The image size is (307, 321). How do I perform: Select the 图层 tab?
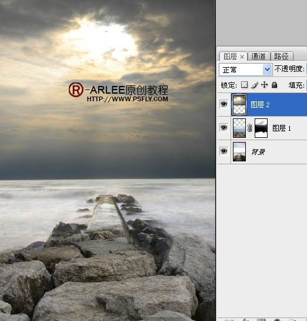(x=230, y=57)
